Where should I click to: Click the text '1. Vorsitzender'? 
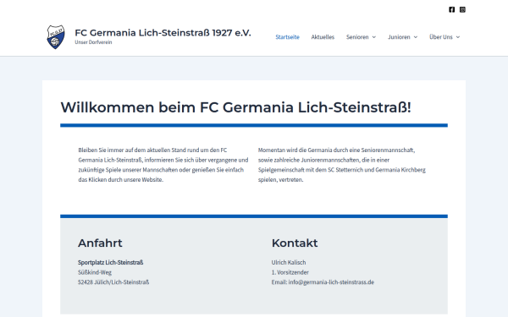(290, 272)
